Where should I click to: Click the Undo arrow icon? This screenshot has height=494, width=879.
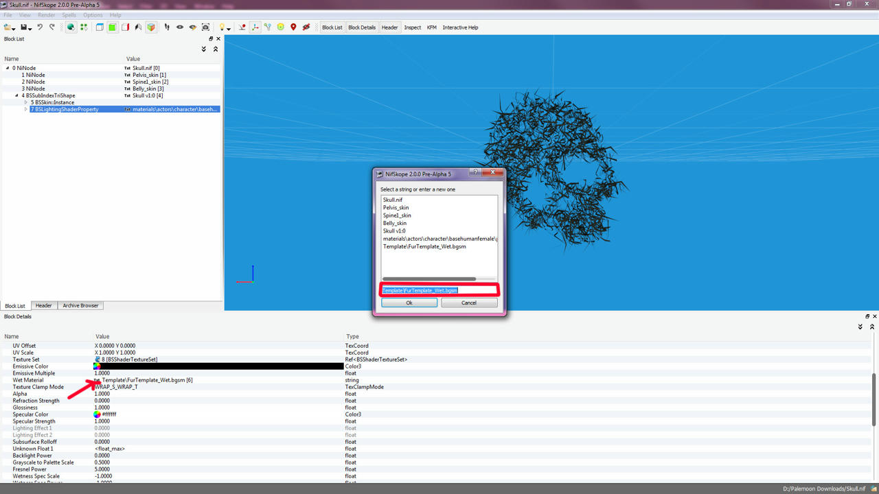(x=40, y=27)
